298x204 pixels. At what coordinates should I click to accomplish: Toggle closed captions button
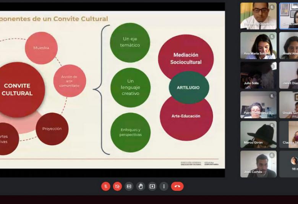[x=129, y=186]
